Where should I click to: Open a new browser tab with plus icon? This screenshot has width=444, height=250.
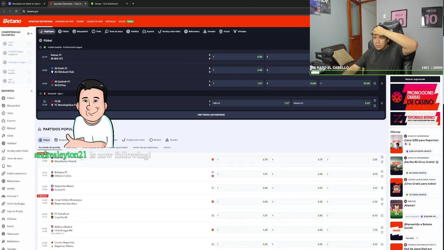[x=133, y=3]
